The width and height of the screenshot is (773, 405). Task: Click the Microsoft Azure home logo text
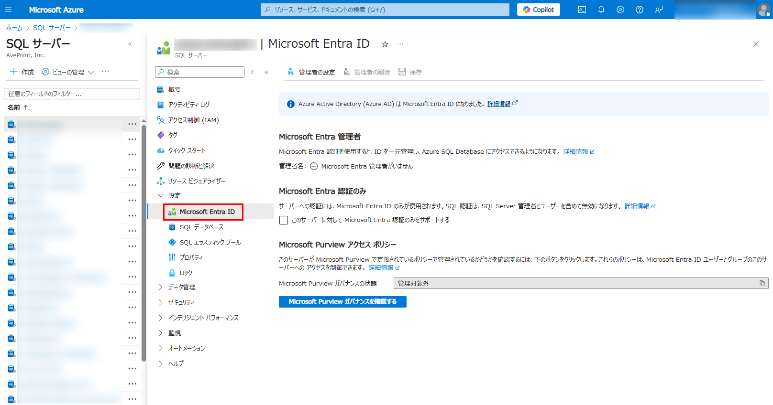pos(56,10)
